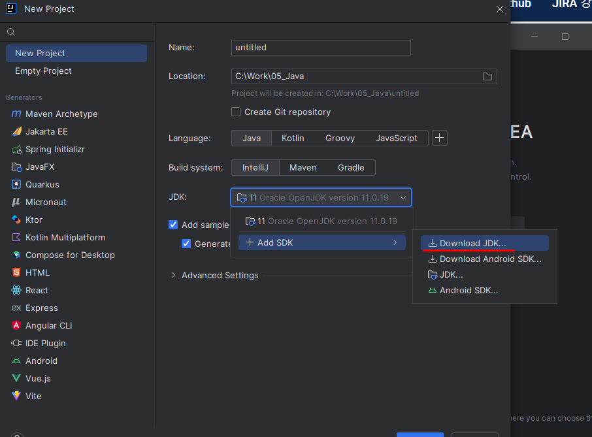Select Quarkus generator label
Viewport: 592px width, 437px height.
click(42, 185)
